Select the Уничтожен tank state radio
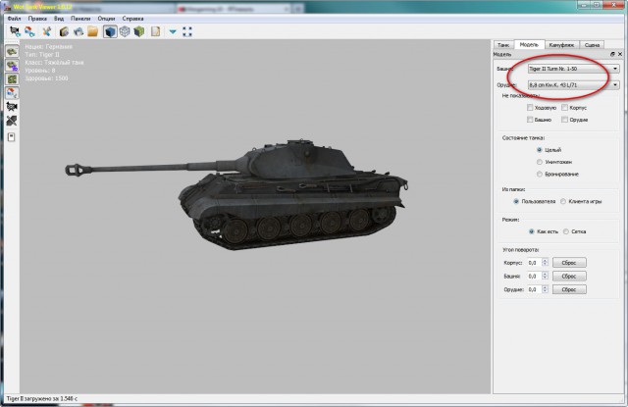The height and width of the screenshot is (407, 628). [540, 162]
